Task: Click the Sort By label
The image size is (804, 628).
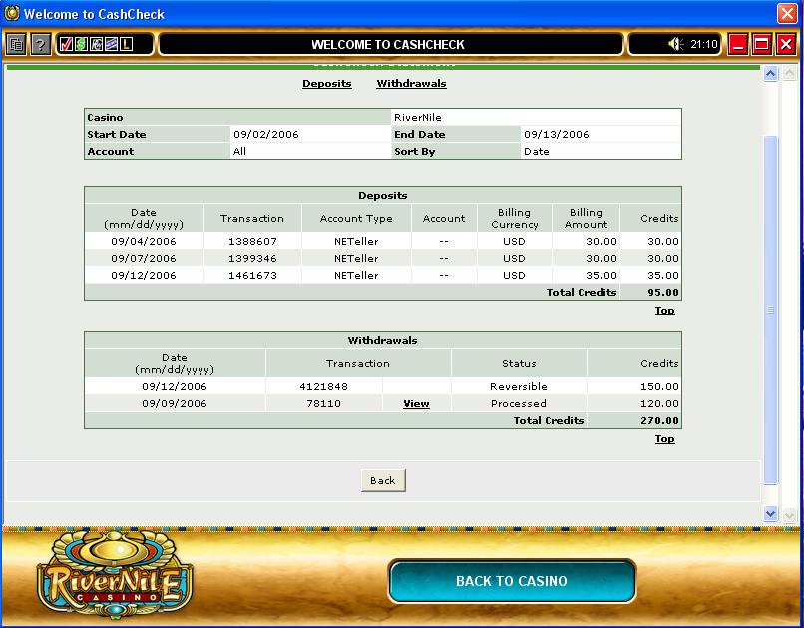Action: pyautogui.click(x=414, y=152)
